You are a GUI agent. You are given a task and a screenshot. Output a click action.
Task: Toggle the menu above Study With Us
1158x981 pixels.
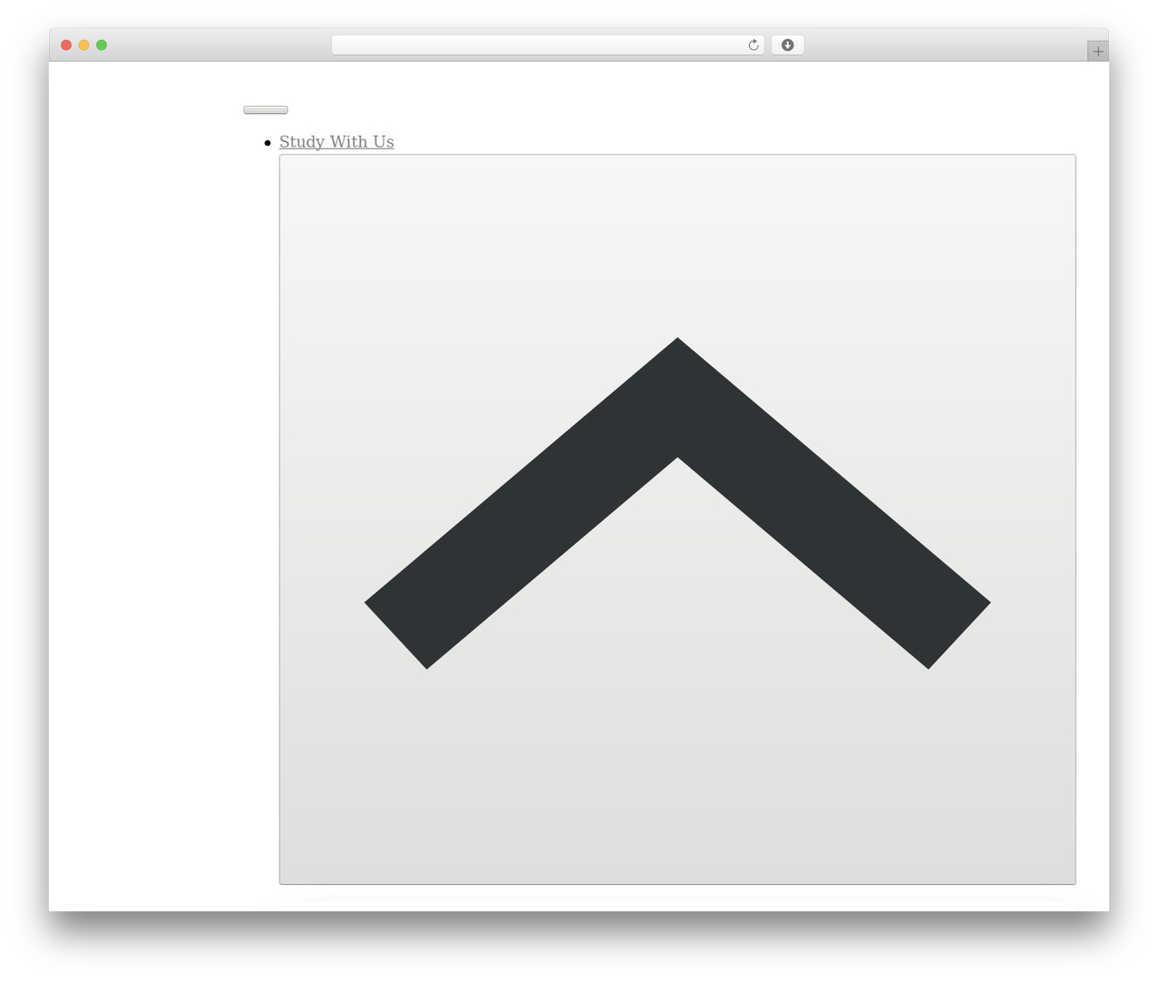pos(266,110)
